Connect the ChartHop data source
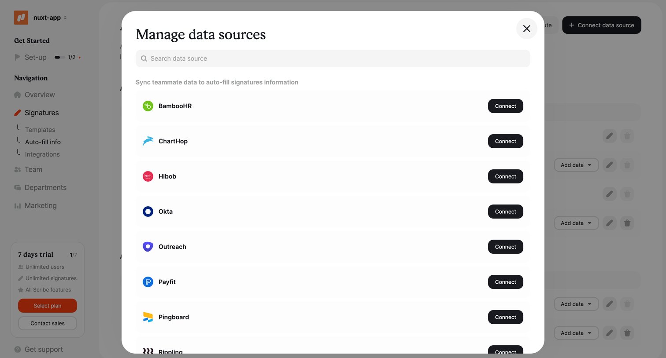This screenshot has height=358, width=666. tap(505, 141)
